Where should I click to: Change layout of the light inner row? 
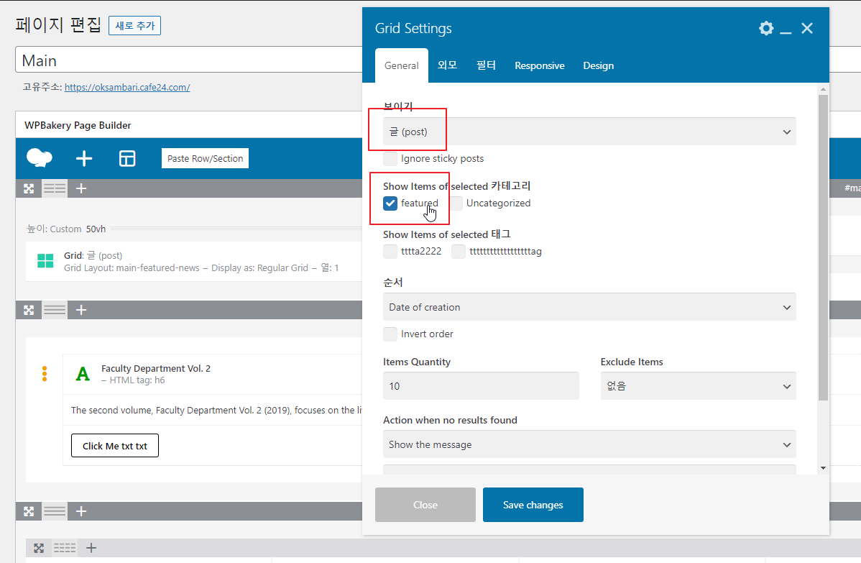click(x=64, y=548)
